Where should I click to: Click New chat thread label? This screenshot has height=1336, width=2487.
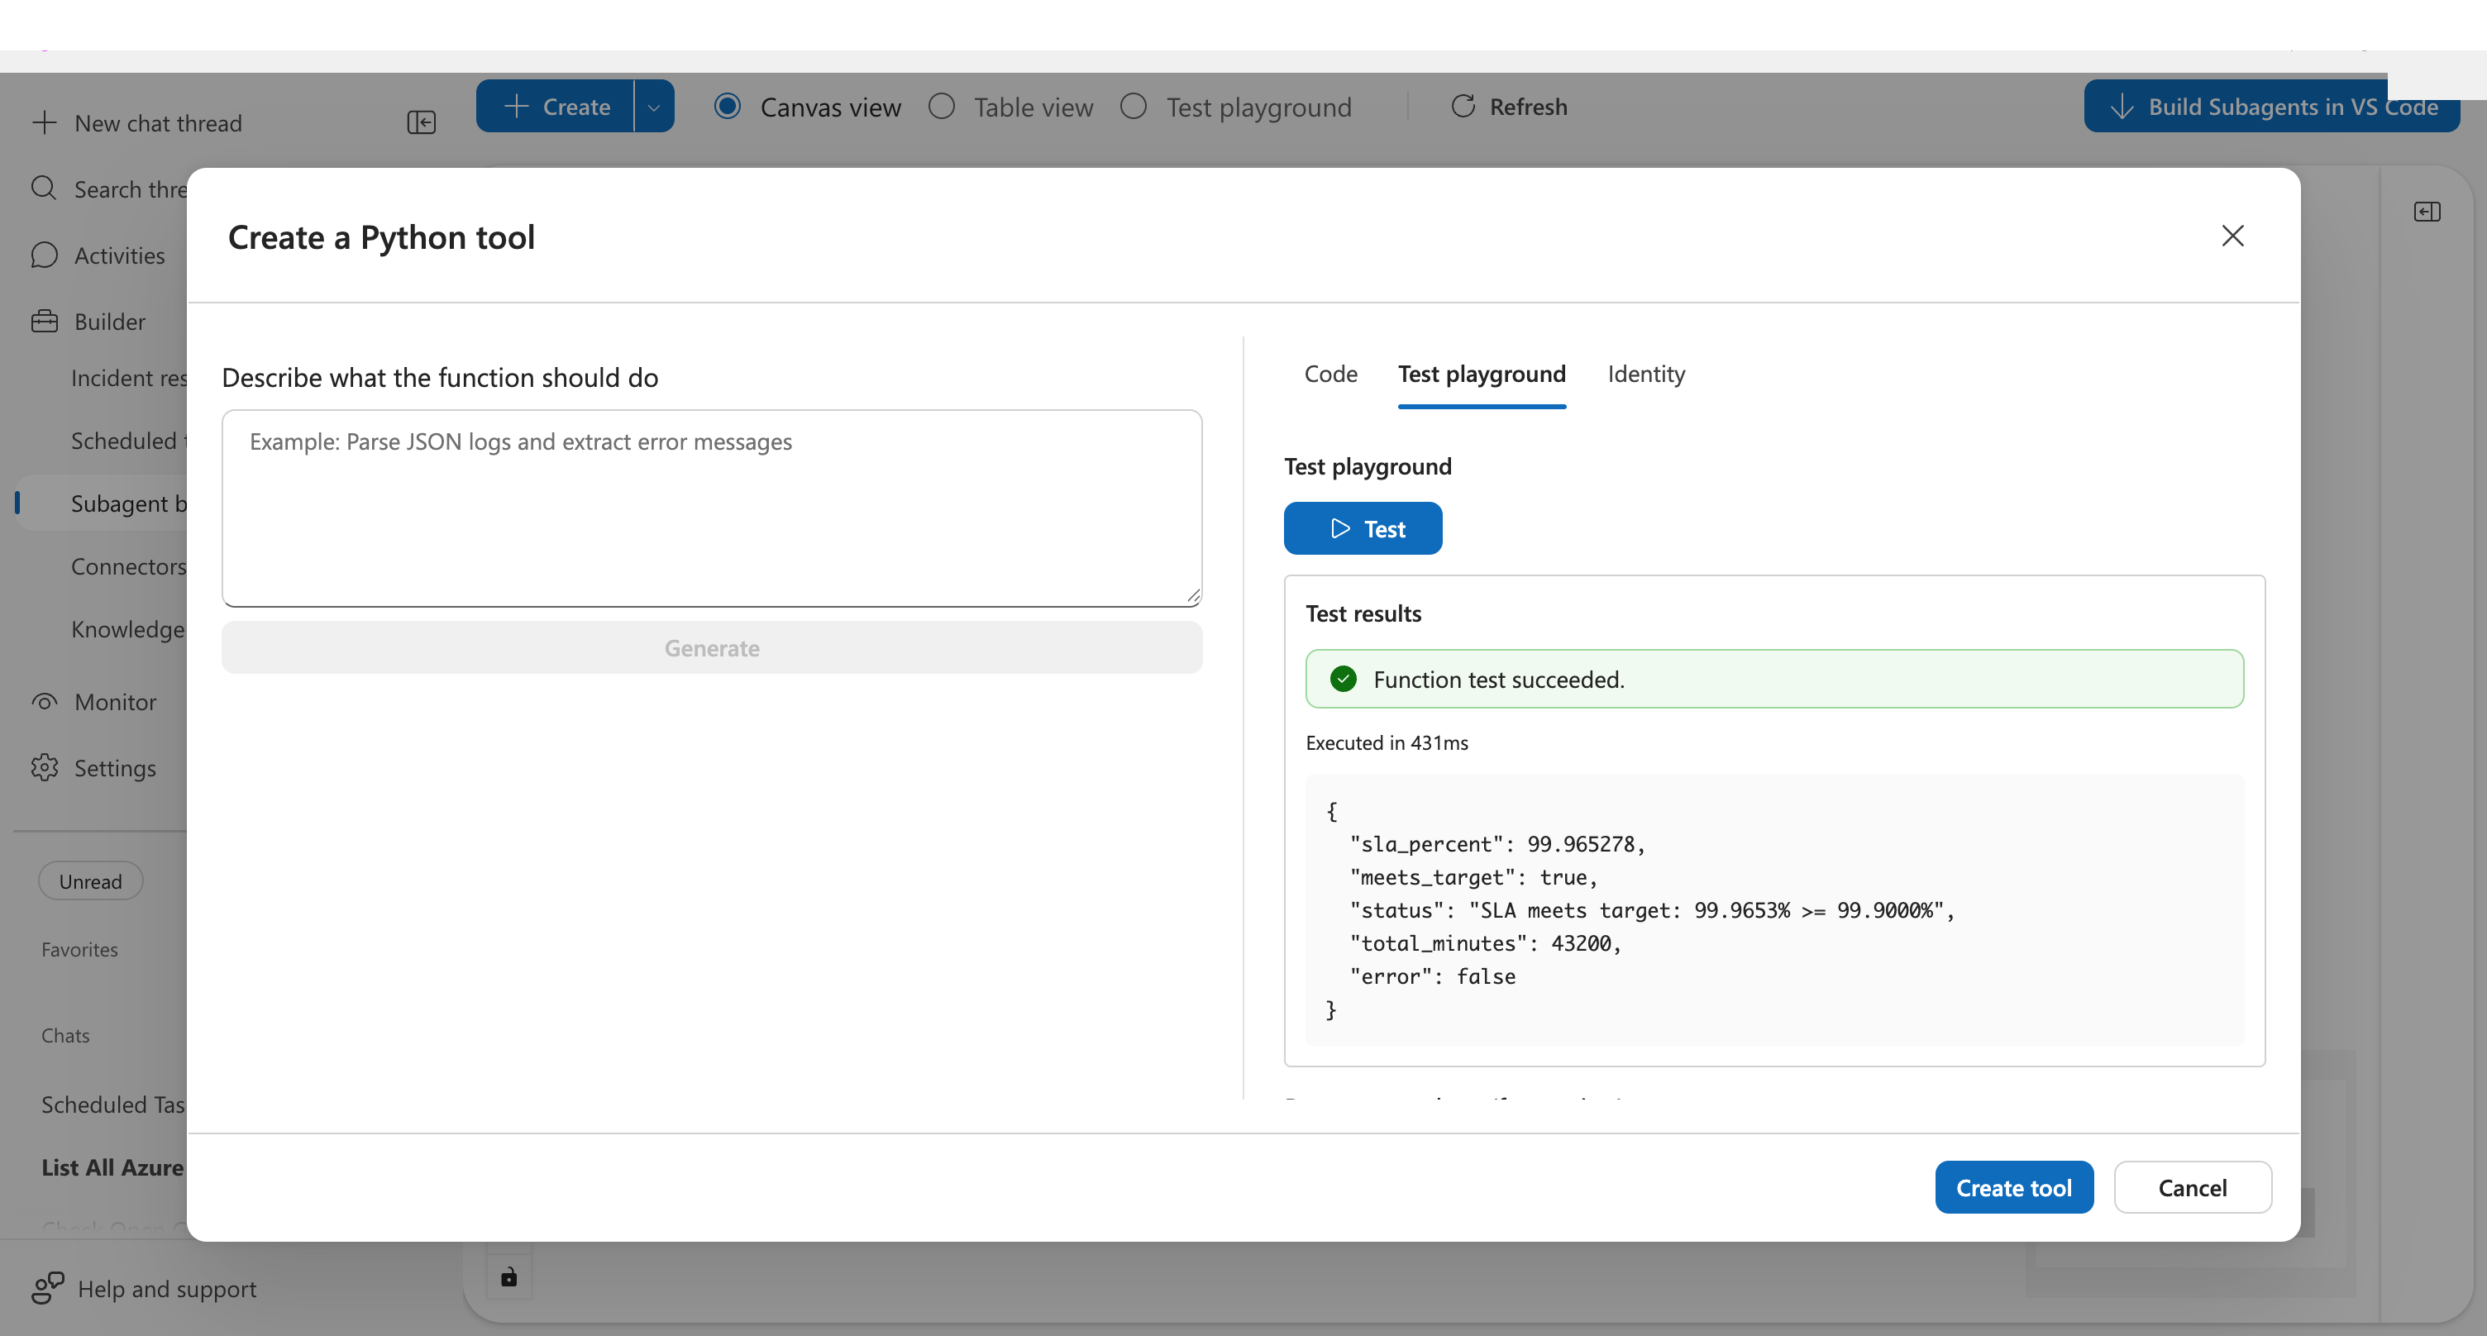tap(159, 122)
